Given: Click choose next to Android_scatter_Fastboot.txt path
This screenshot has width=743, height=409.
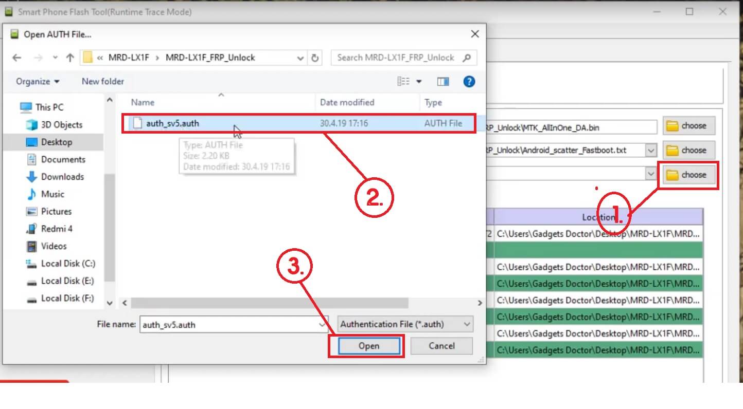Looking at the screenshot, I should (x=689, y=150).
